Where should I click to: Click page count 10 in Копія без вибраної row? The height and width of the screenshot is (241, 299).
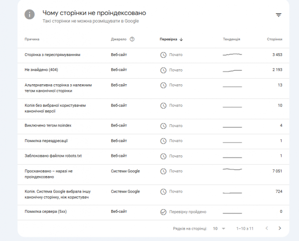point(280,105)
